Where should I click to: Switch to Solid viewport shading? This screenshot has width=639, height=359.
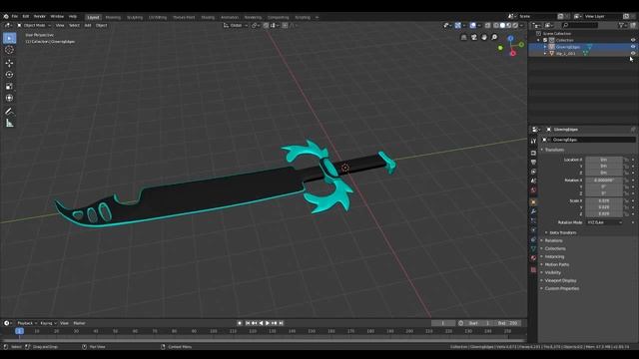502,25
